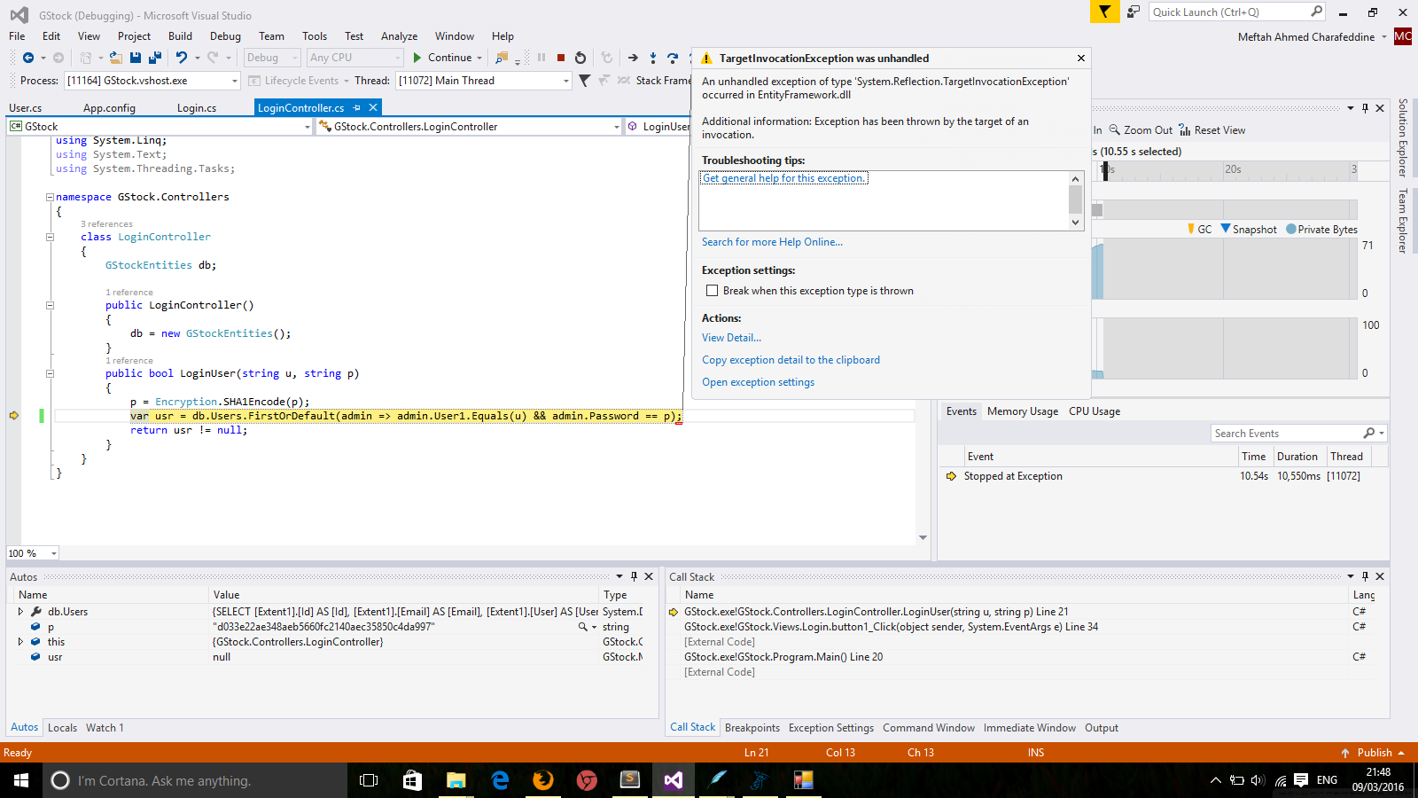Open the Process combo box
The height and width of the screenshot is (798, 1418).
tap(152, 81)
